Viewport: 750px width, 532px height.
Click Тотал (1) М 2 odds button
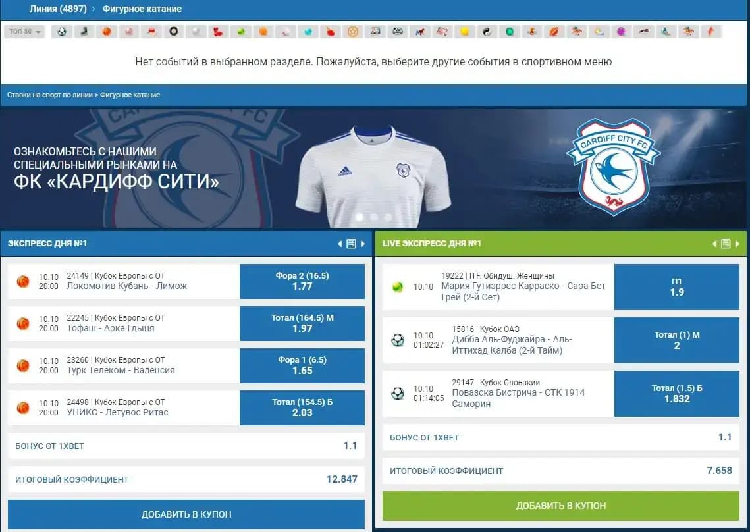point(677,340)
